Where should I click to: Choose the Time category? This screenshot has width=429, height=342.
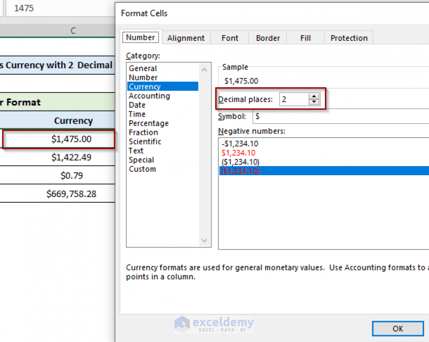point(163,114)
